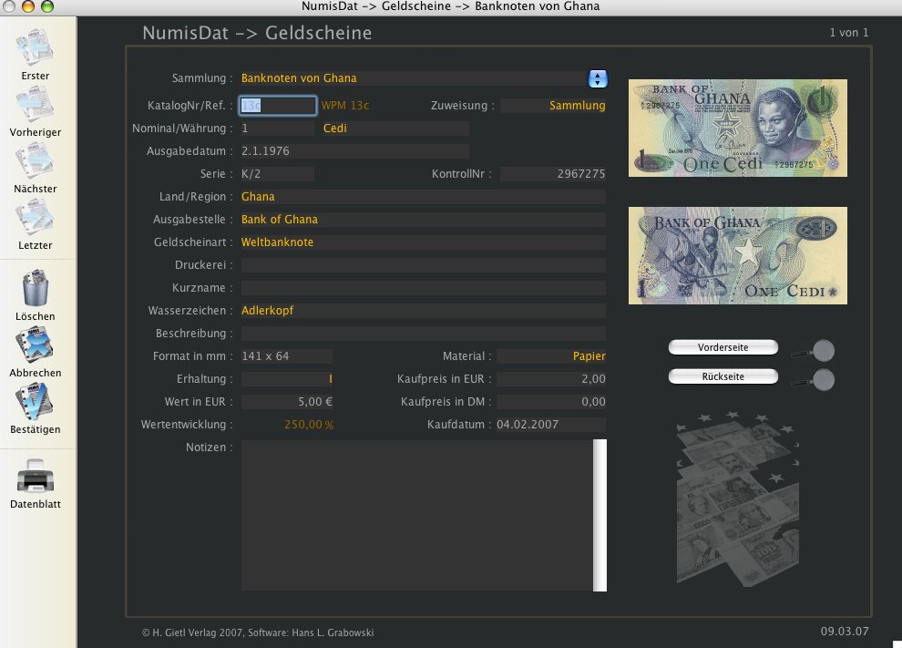Click the Rückseite button

pyautogui.click(x=723, y=376)
